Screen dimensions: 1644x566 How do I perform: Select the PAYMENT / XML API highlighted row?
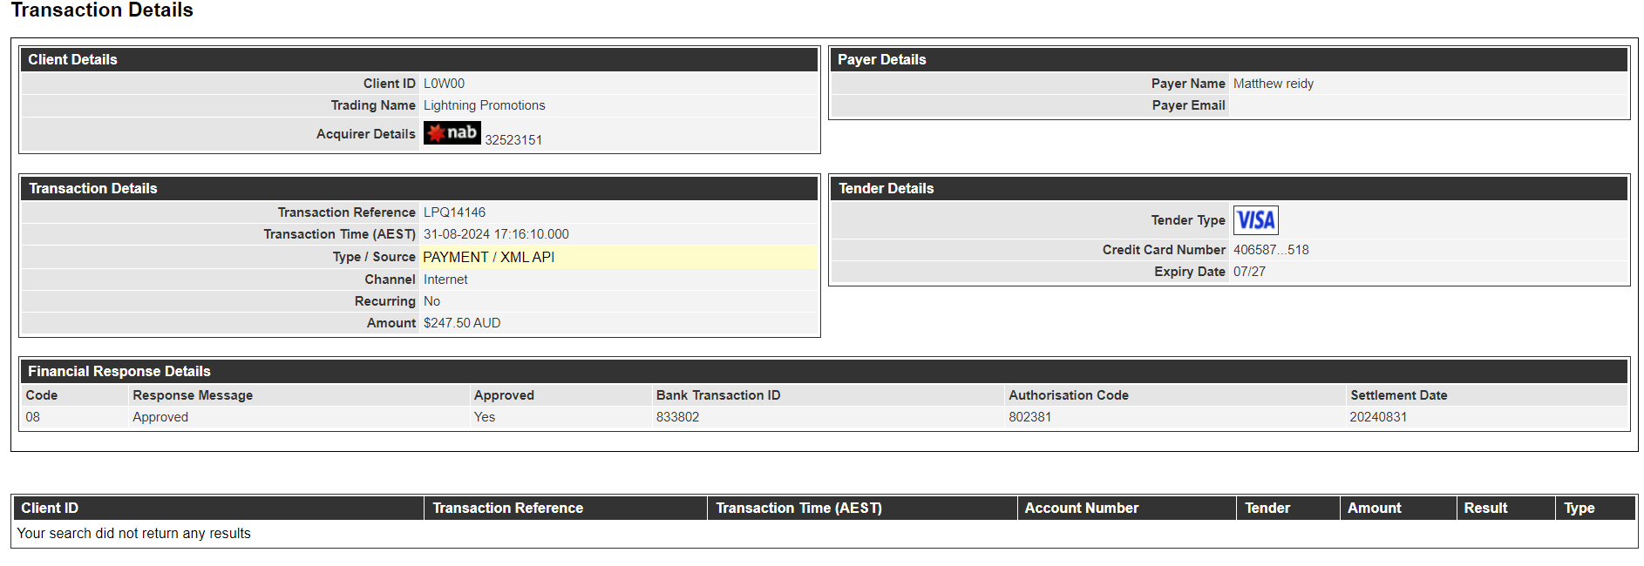[419, 257]
